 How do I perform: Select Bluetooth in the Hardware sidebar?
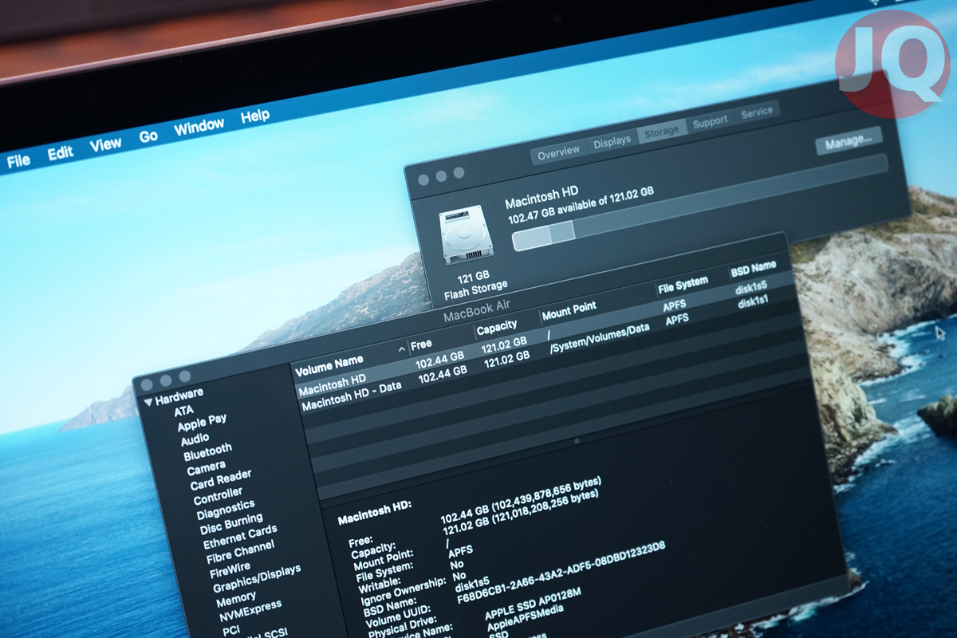(207, 453)
